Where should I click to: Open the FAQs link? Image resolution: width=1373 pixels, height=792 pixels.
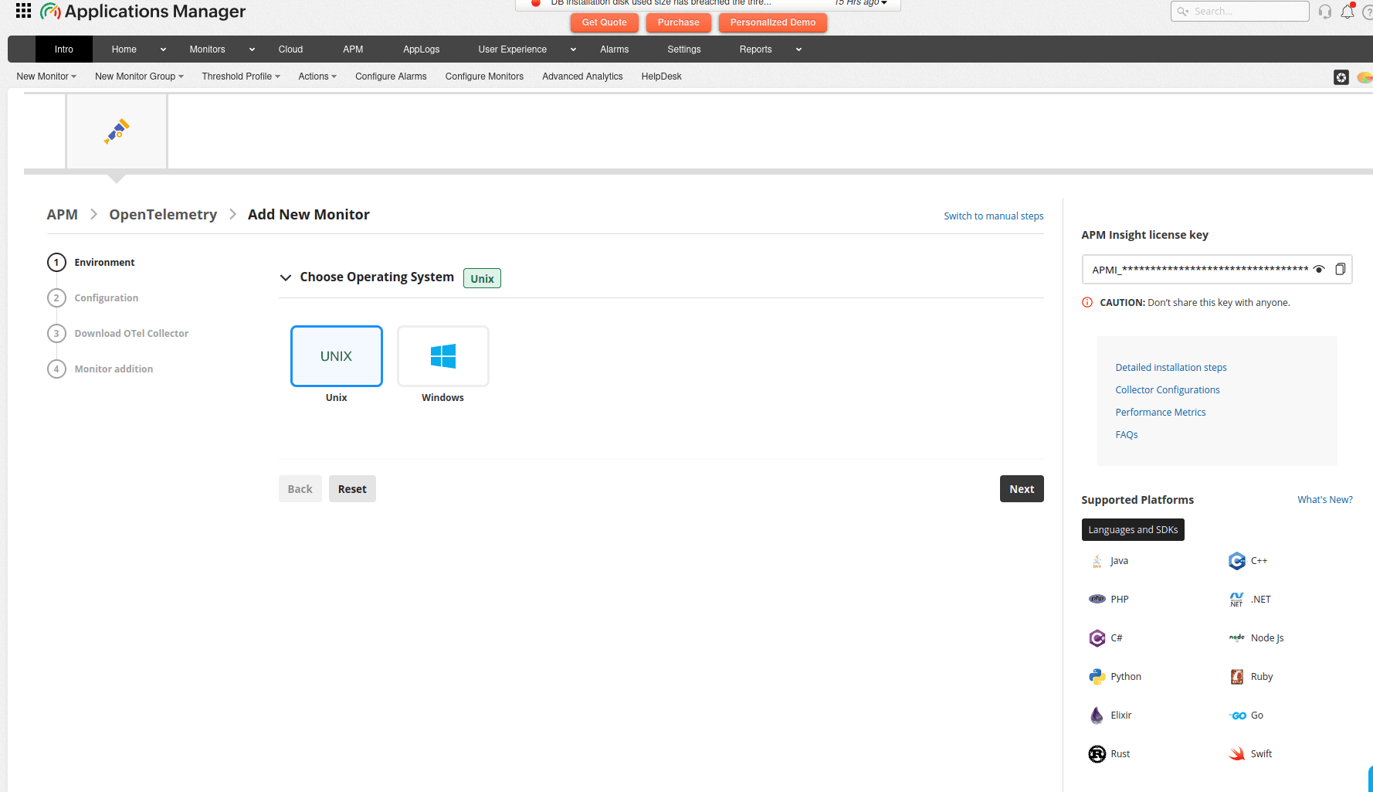coord(1127,435)
